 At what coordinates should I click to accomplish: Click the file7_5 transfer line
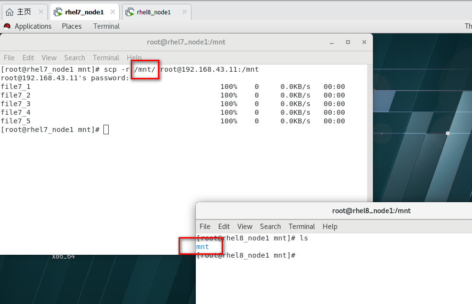tap(173, 121)
